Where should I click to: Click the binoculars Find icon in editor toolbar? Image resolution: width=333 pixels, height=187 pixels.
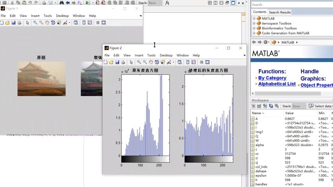pos(61,3)
